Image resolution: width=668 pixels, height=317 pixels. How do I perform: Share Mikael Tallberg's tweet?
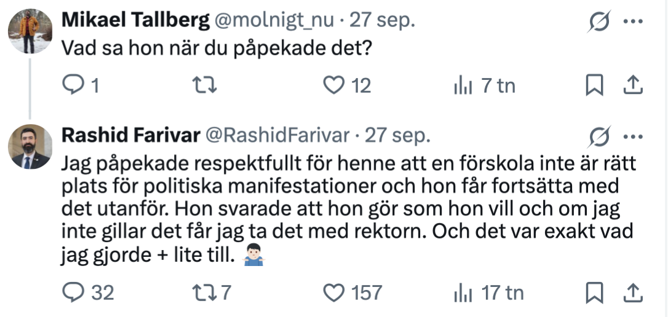click(633, 86)
